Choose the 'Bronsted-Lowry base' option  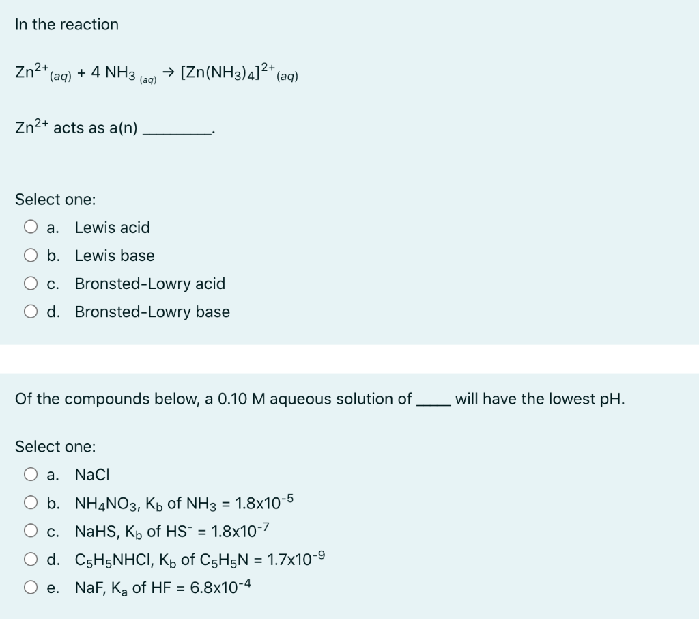coord(31,312)
